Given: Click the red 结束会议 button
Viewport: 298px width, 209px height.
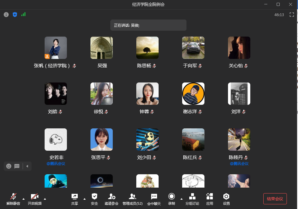Looking at the screenshot, I should [275, 199].
